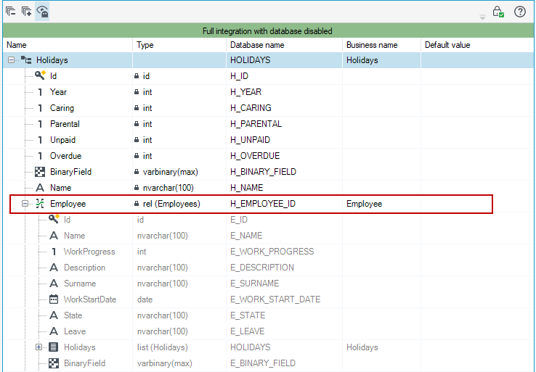536x372 pixels.
Task: Select the Caring field row
Action: click(x=268, y=108)
